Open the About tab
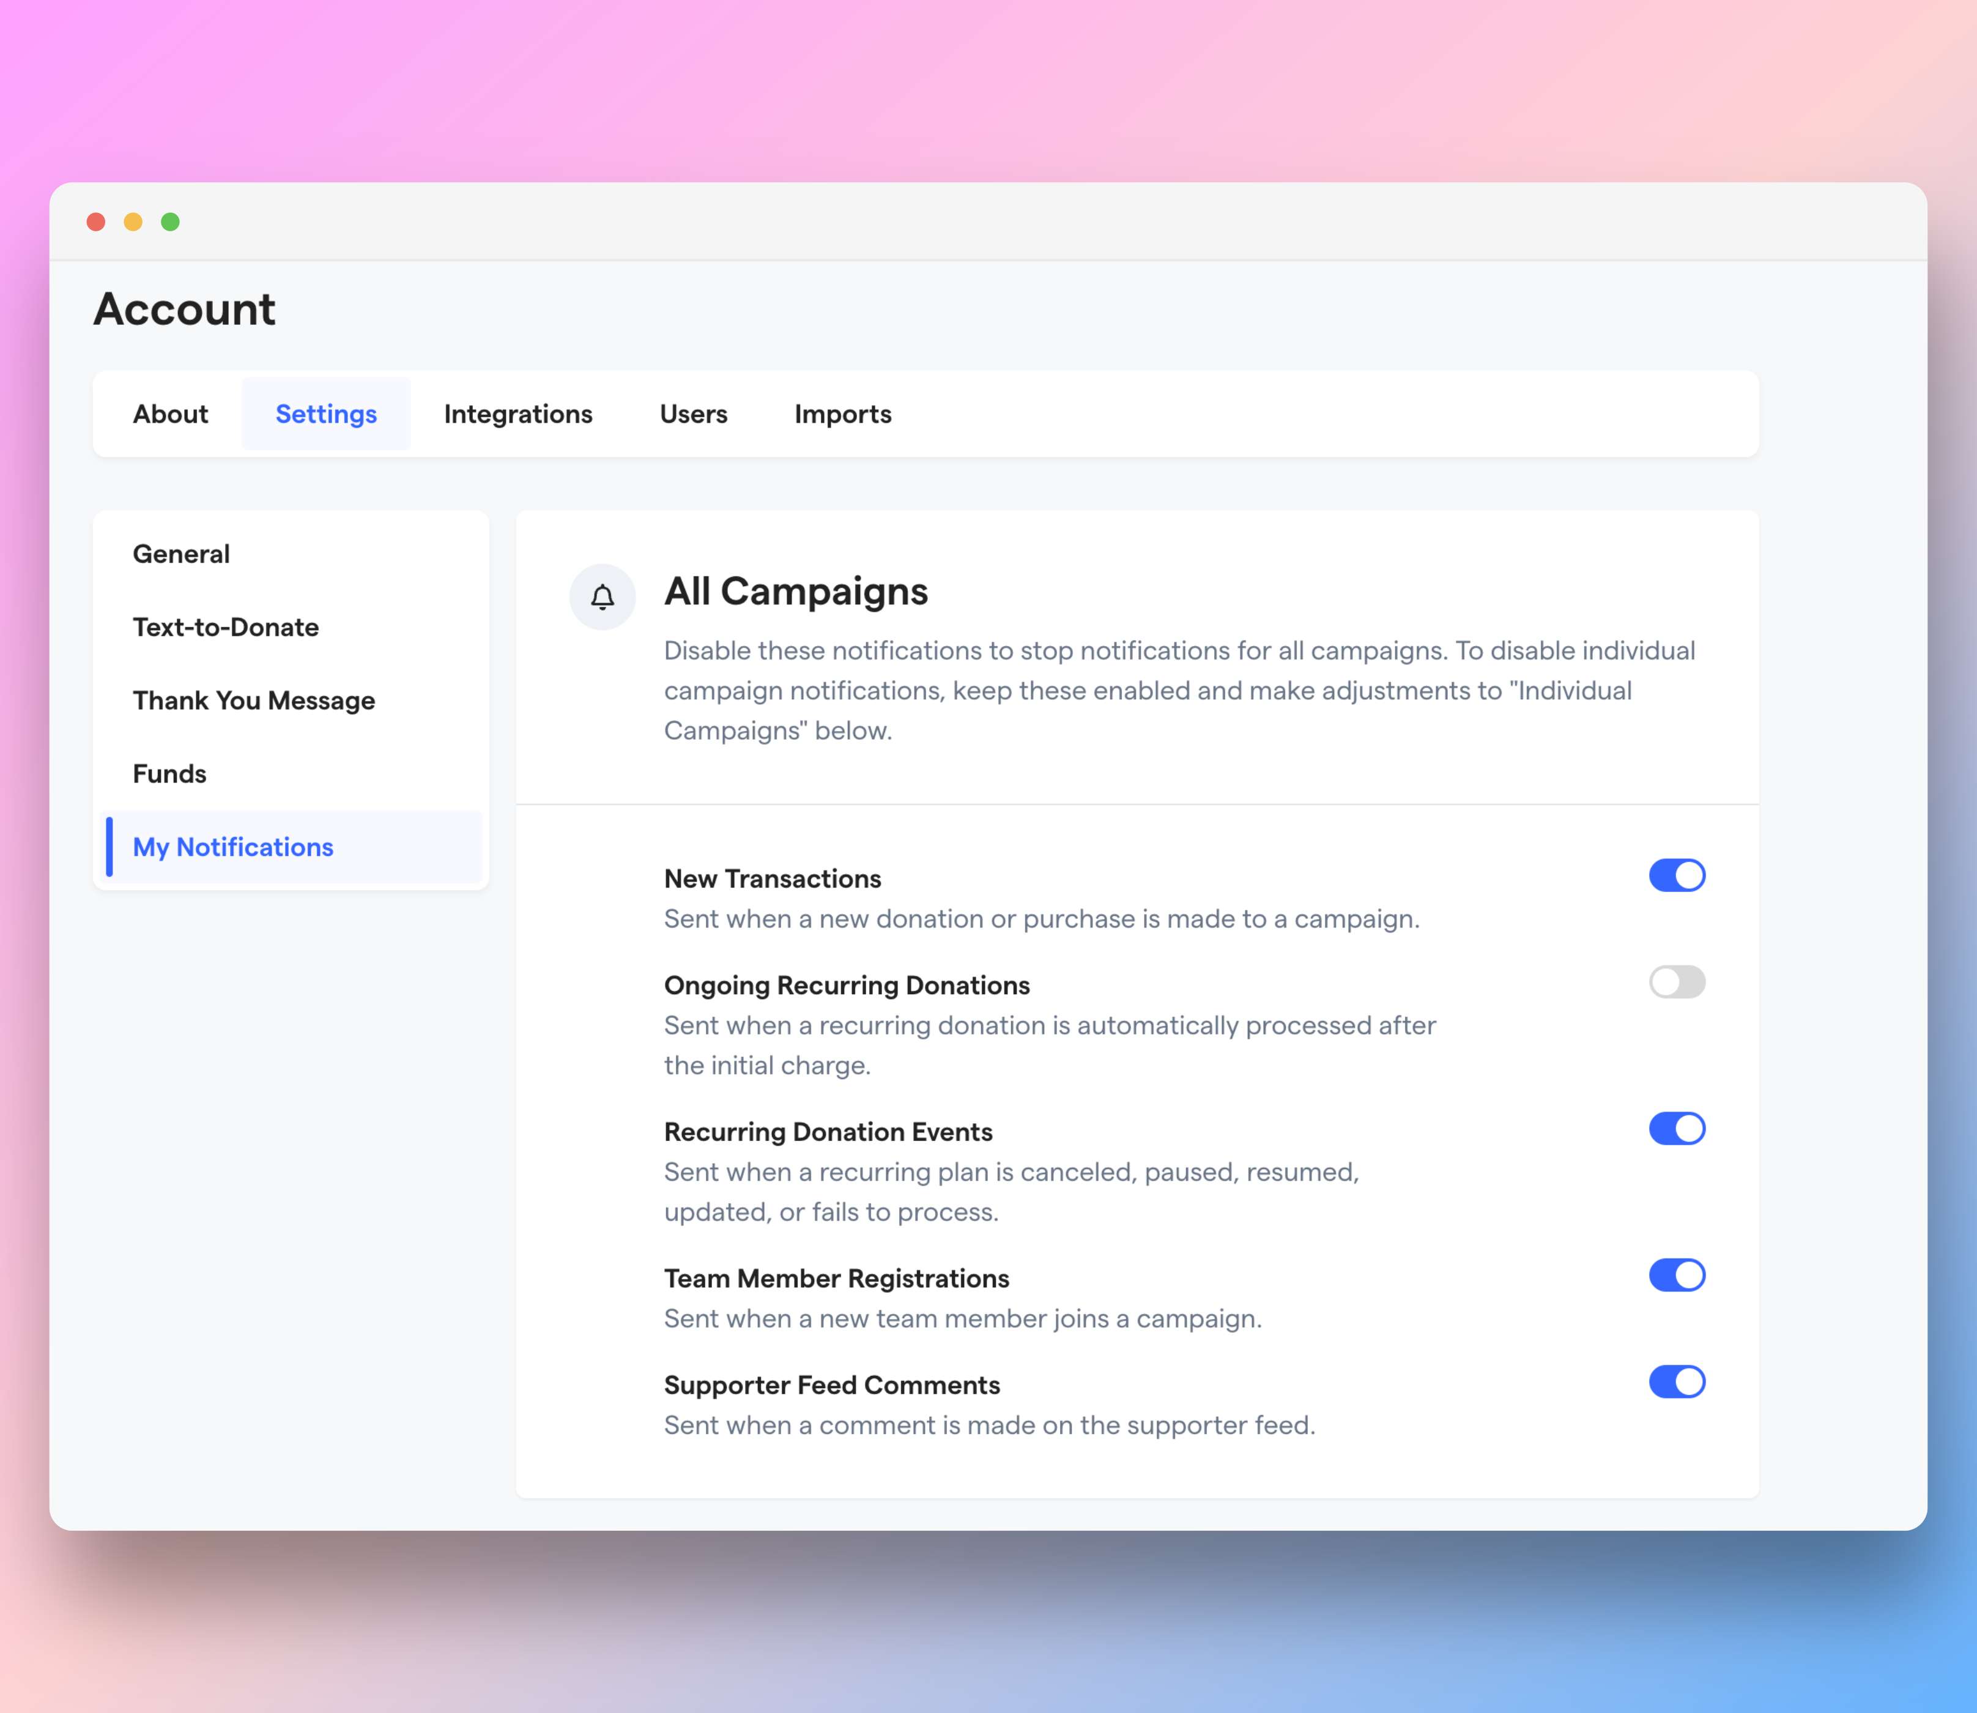Screen dimensions: 1977x1713 coord(170,414)
